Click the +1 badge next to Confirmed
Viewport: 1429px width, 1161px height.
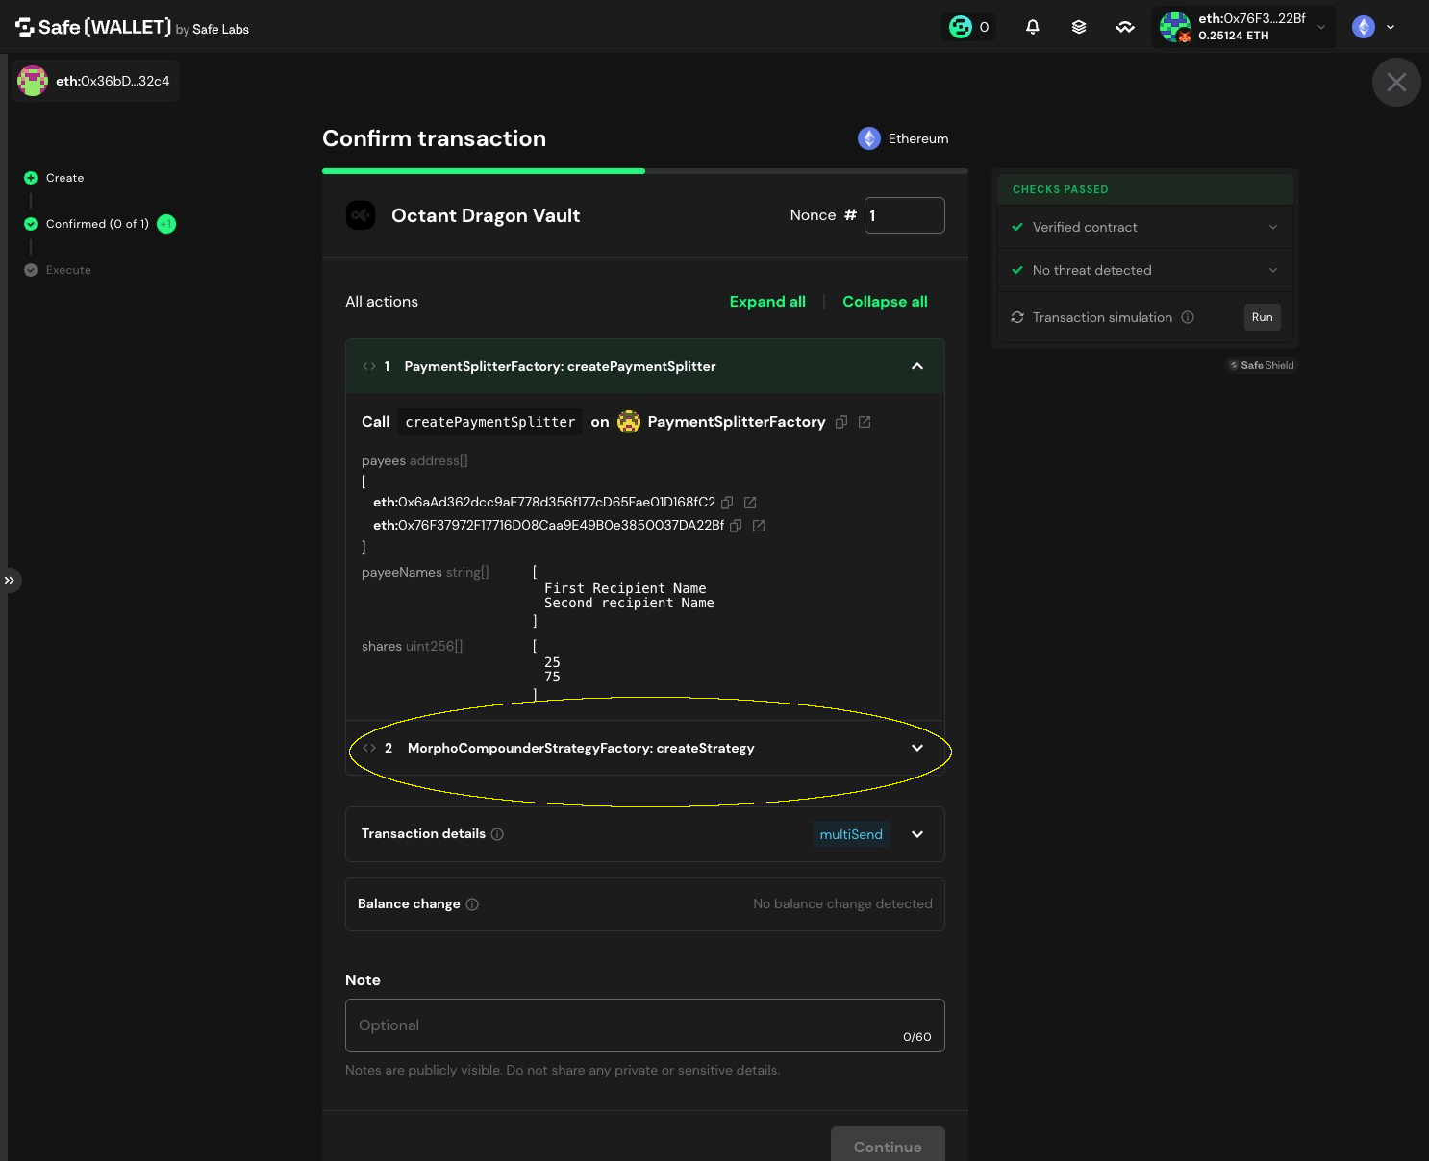[166, 224]
